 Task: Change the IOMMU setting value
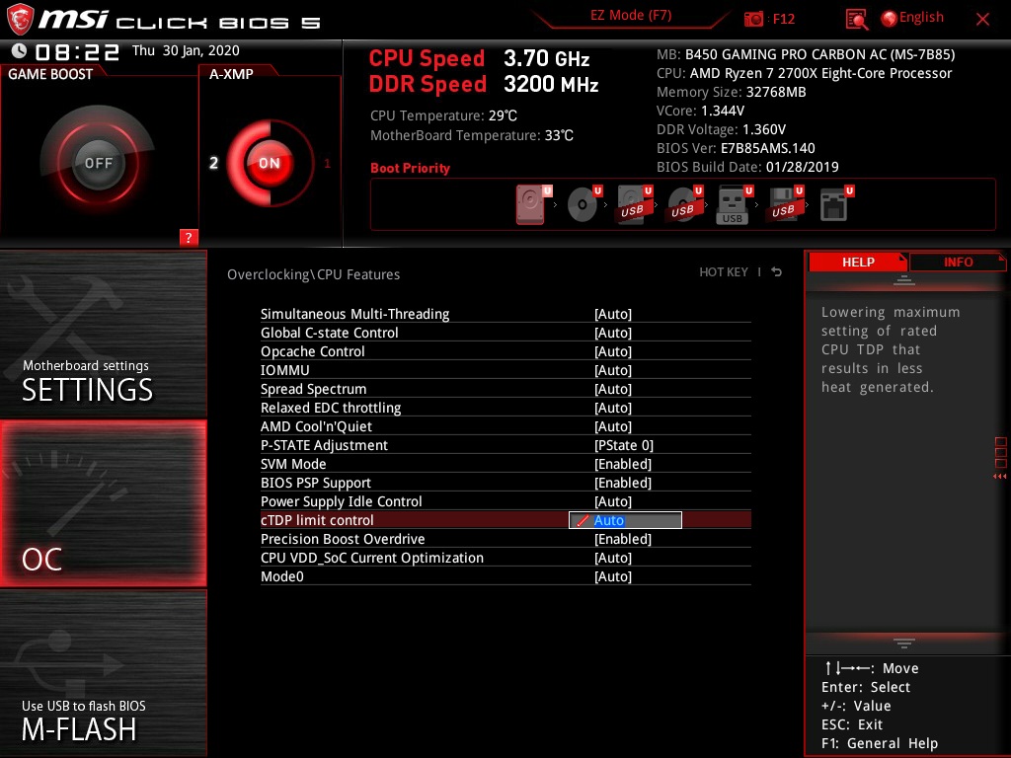612,370
